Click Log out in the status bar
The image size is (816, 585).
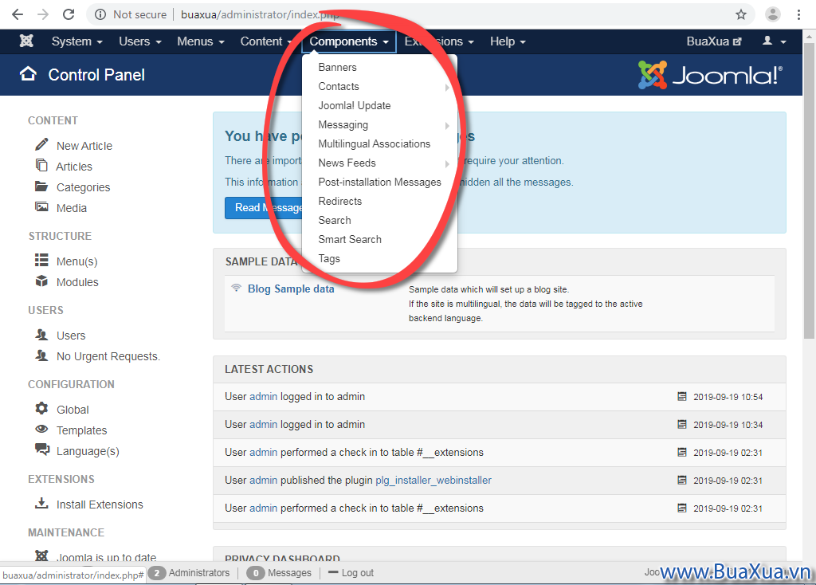[x=351, y=572]
